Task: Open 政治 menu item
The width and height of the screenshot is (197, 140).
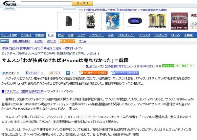Action: click(x=61, y=35)
